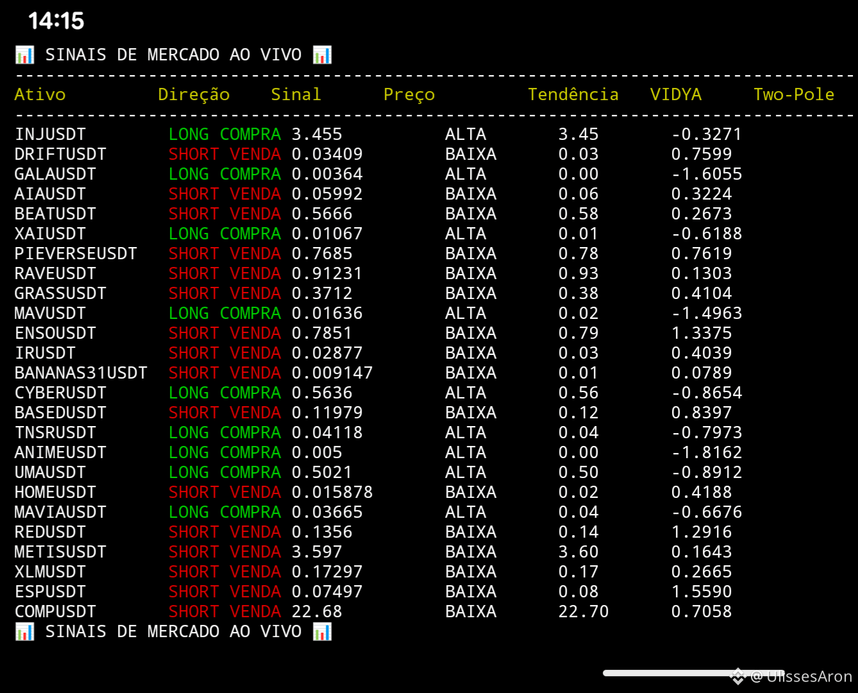Viewport: 858px width, 693px height.
Task: Select the XAIUSDT asset name
Action: tap(50, 234)
